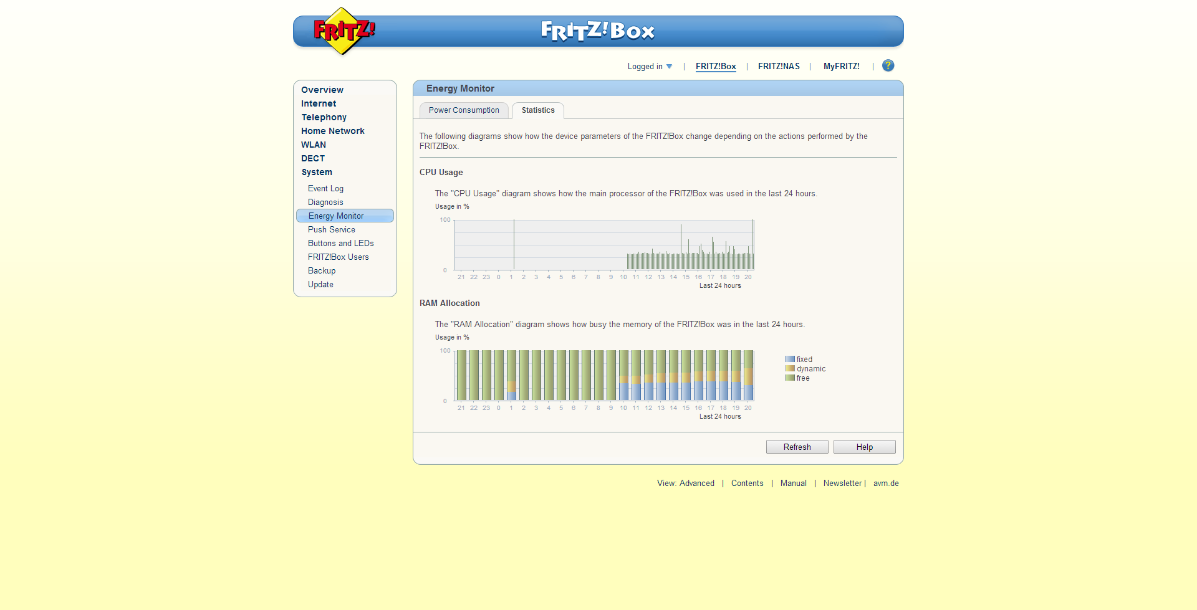
Task: Select Energy Monitor in the sidebar
Action: point(345,216)
